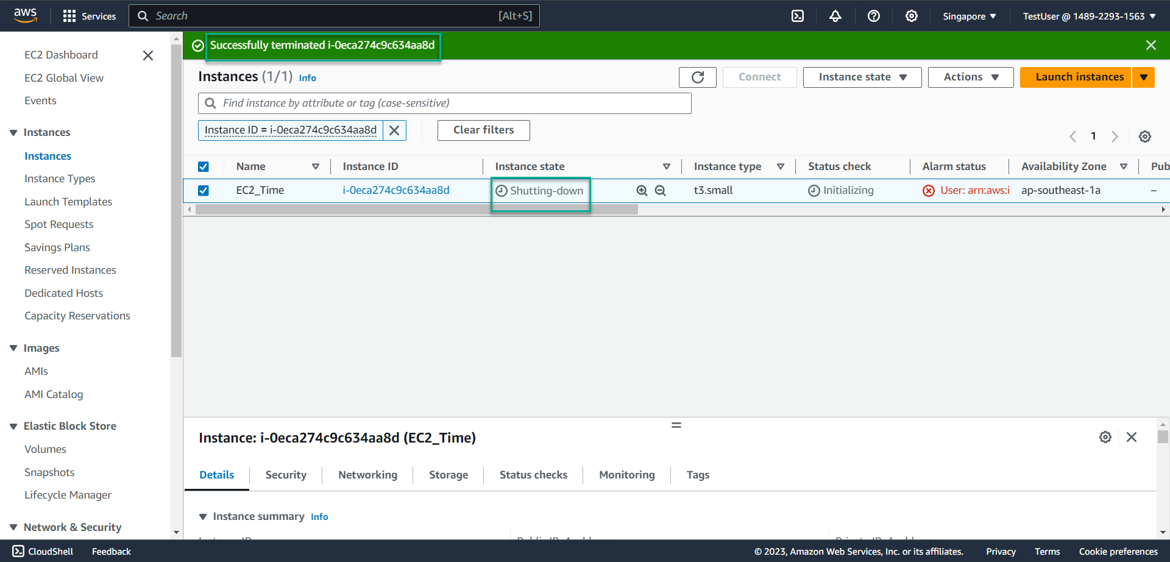Open the CloudShell icon in top bar
The width and height of the screenshot is (1170, 562).
[x=797, y=16]
